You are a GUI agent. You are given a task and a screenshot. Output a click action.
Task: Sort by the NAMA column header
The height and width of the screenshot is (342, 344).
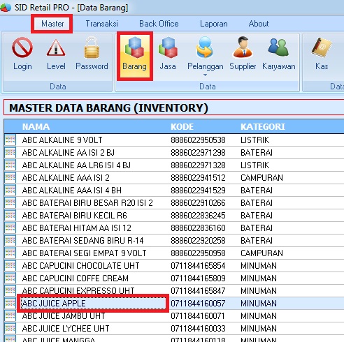(36, 127)
